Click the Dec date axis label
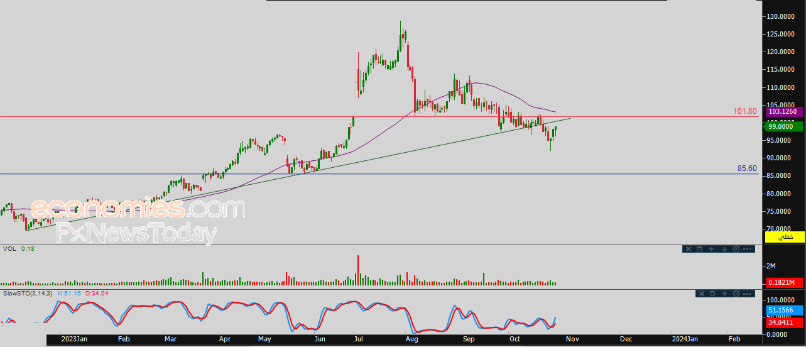Image resolution: width=806 pixels, height=347 pixels. point(626,339)
